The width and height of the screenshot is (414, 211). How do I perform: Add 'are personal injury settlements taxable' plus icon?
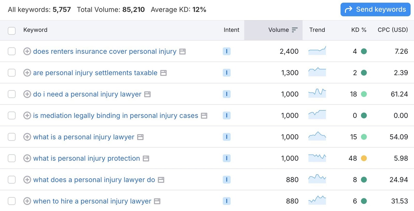coord(27,73)
